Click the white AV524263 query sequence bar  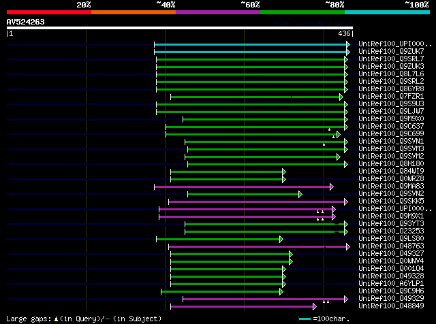tap(180, 28)
